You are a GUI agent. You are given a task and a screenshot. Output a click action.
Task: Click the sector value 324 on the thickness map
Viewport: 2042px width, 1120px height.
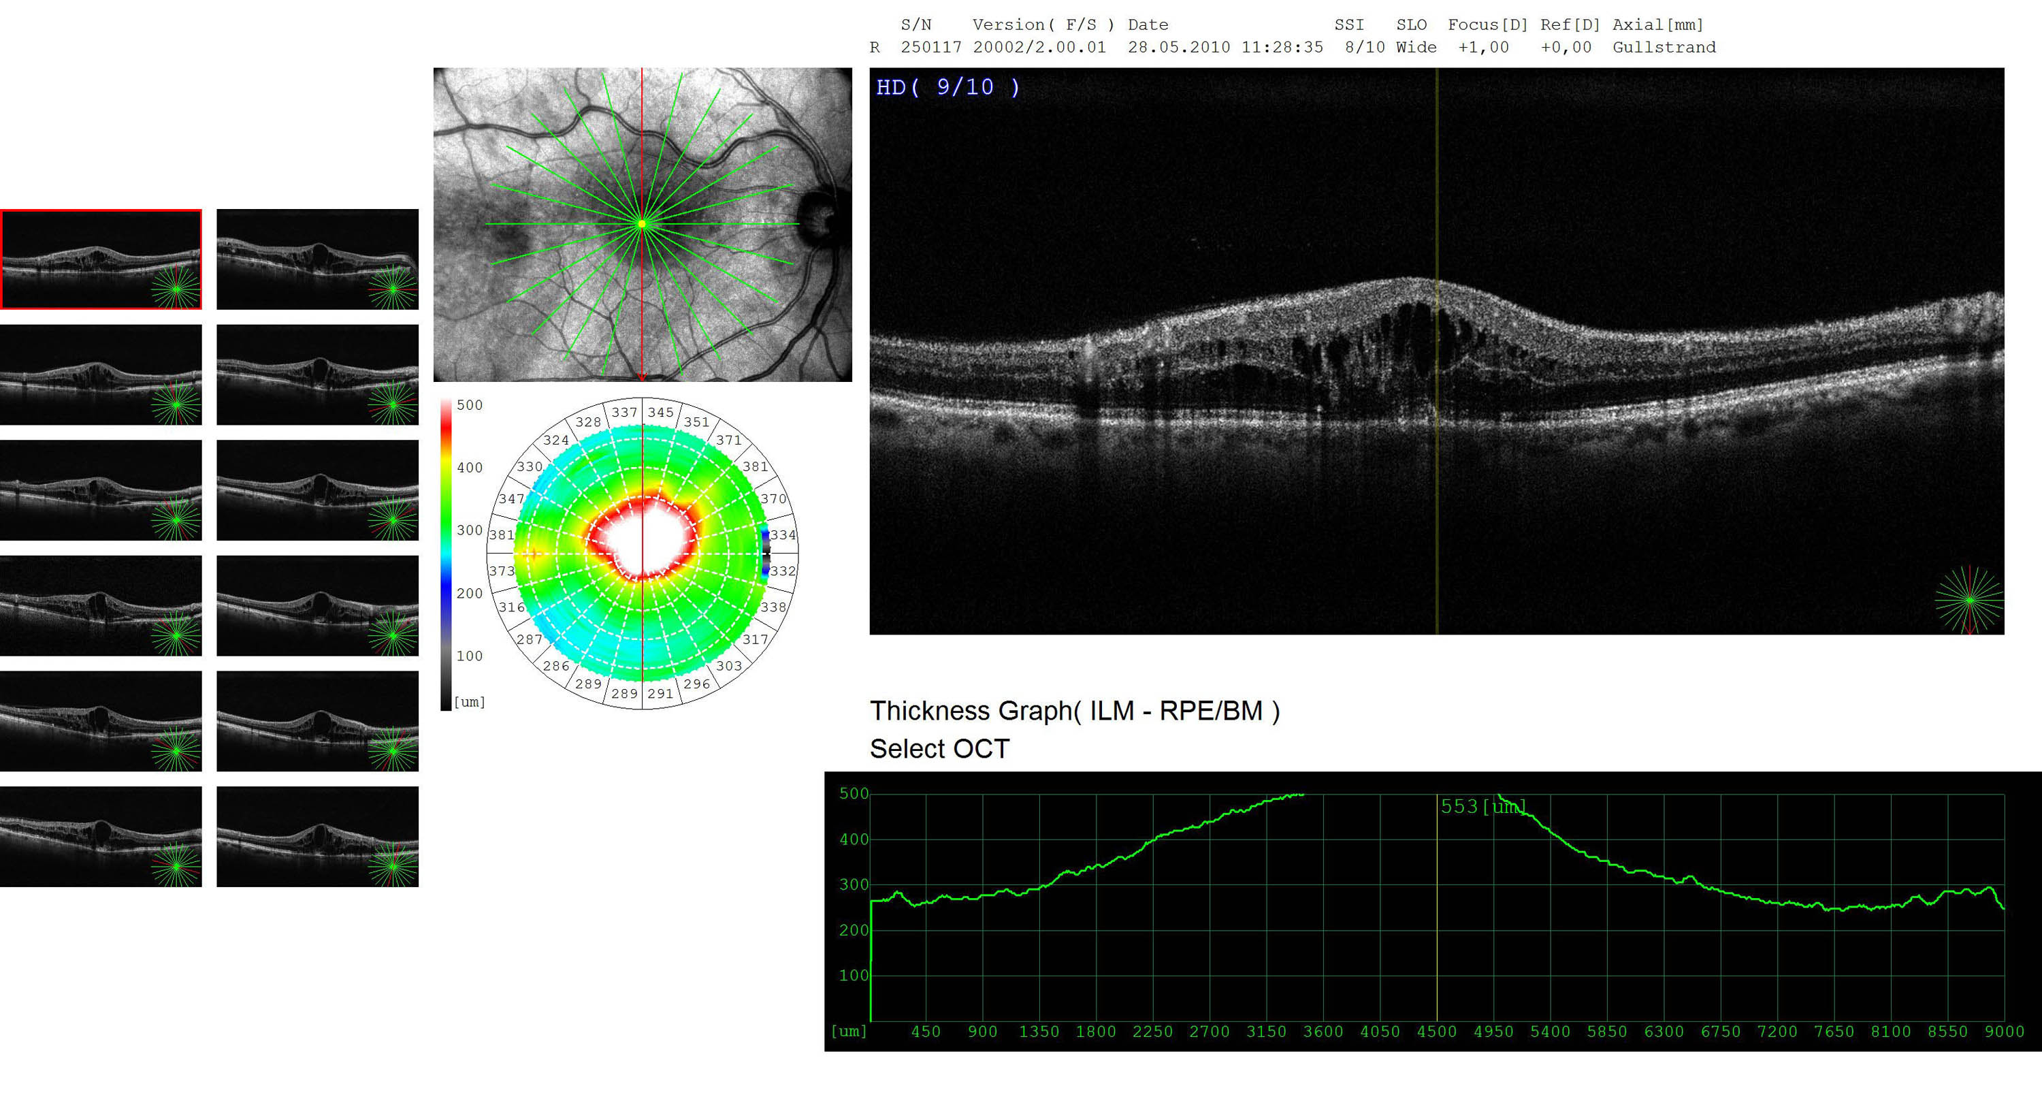tap(555, 440)
